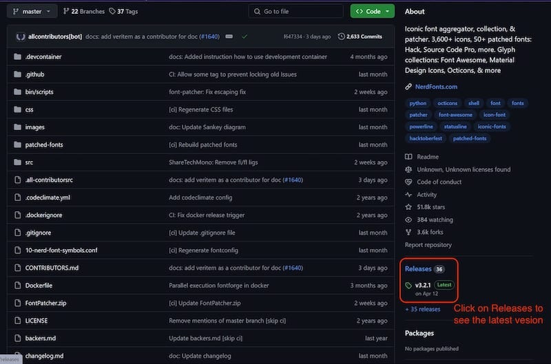The image size is (551, 364).
Task: Click the tag icon beside v3.2.1
Action: (x=408, y=286)
